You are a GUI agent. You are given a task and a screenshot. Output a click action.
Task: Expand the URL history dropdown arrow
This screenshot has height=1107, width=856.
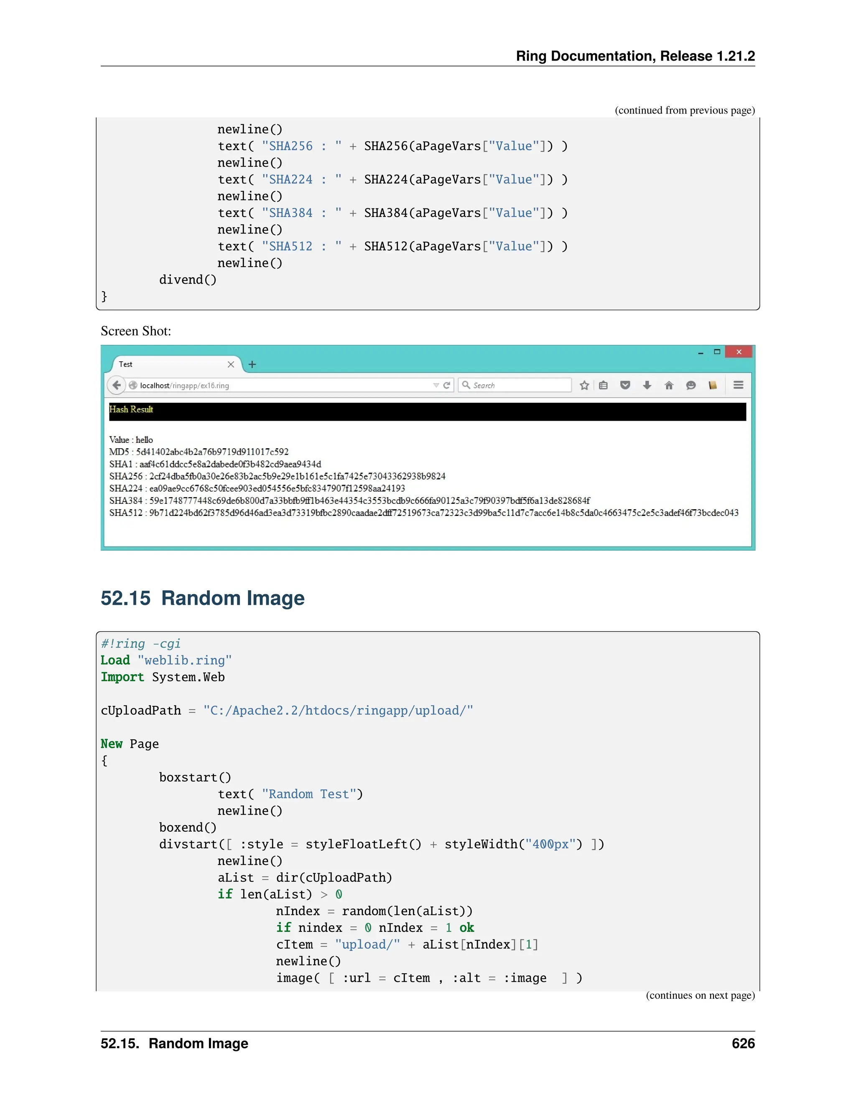pos(436,385)
